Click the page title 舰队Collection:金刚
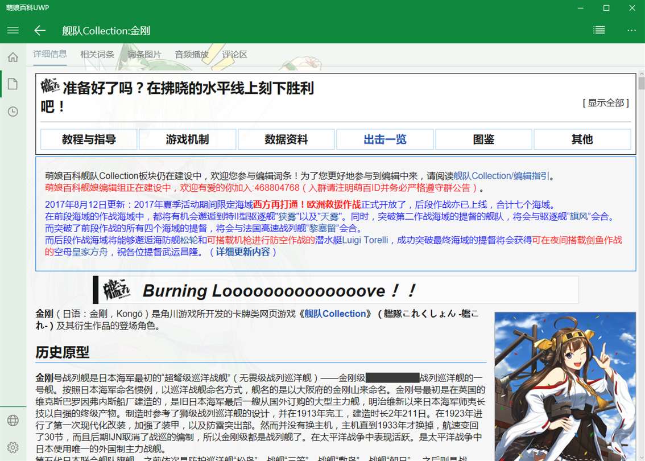The width and height of the screenshot is (645, 461). (x=106, y=31)
